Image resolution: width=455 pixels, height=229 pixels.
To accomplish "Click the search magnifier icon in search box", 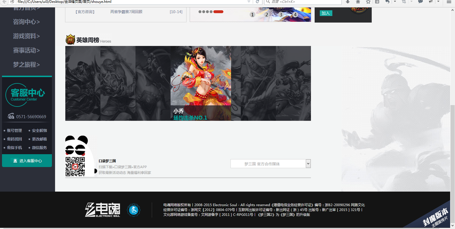I will click(x=268, y=2).
